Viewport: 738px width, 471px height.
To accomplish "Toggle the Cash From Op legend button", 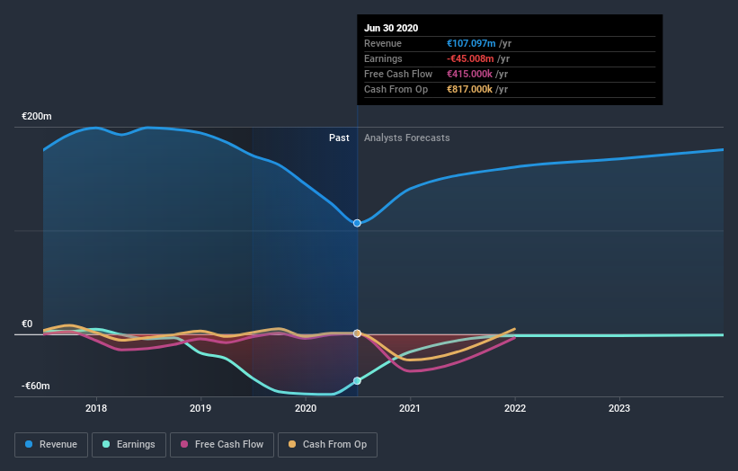I will click(327, 445).
